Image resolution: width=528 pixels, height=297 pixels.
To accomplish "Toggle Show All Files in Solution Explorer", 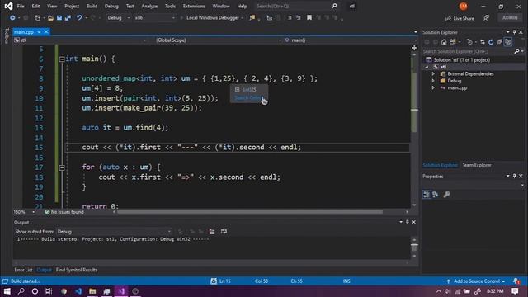I will pos(508,42).
